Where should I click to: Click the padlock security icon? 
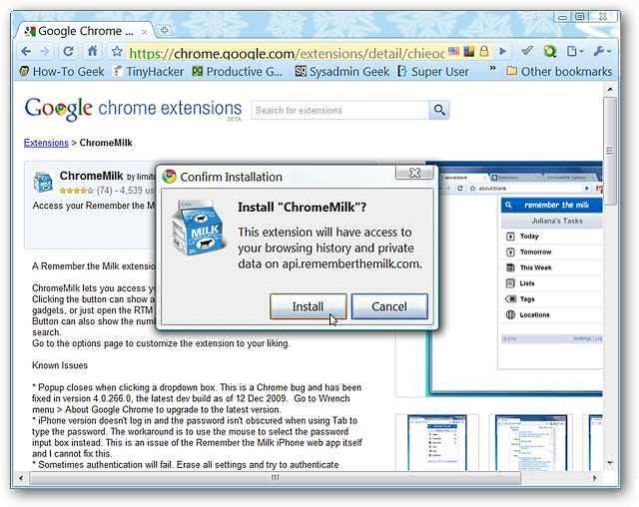tap(483, 51)
